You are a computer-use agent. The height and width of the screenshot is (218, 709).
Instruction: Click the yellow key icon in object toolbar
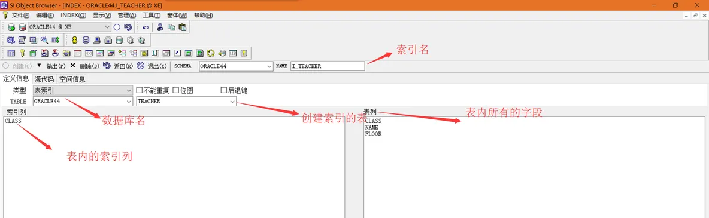(x=22, y=53)
